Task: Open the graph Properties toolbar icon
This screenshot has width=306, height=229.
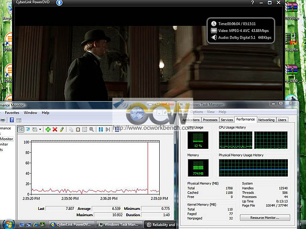Action: 85,129
